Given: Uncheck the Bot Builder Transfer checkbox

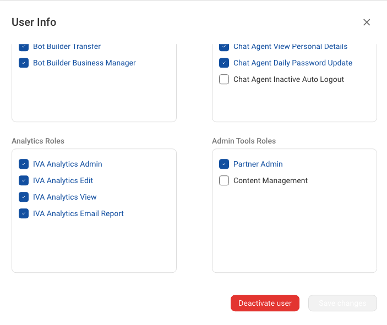Looking at the screenshot, I should pos(24,47).
